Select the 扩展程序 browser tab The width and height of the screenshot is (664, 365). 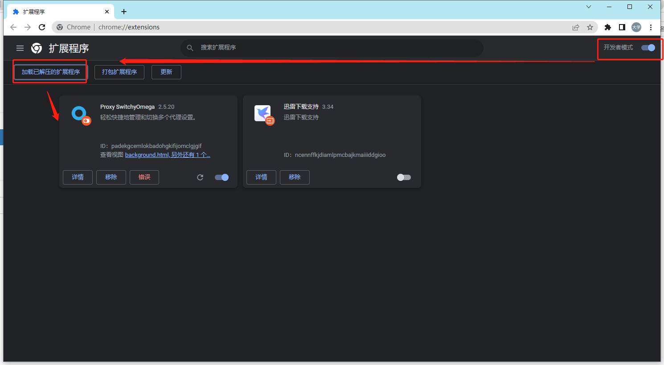click(60, 12)
